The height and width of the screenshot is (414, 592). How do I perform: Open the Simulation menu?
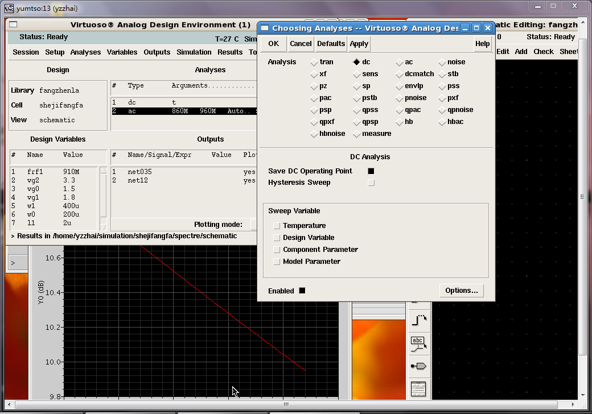click(194, 52)
